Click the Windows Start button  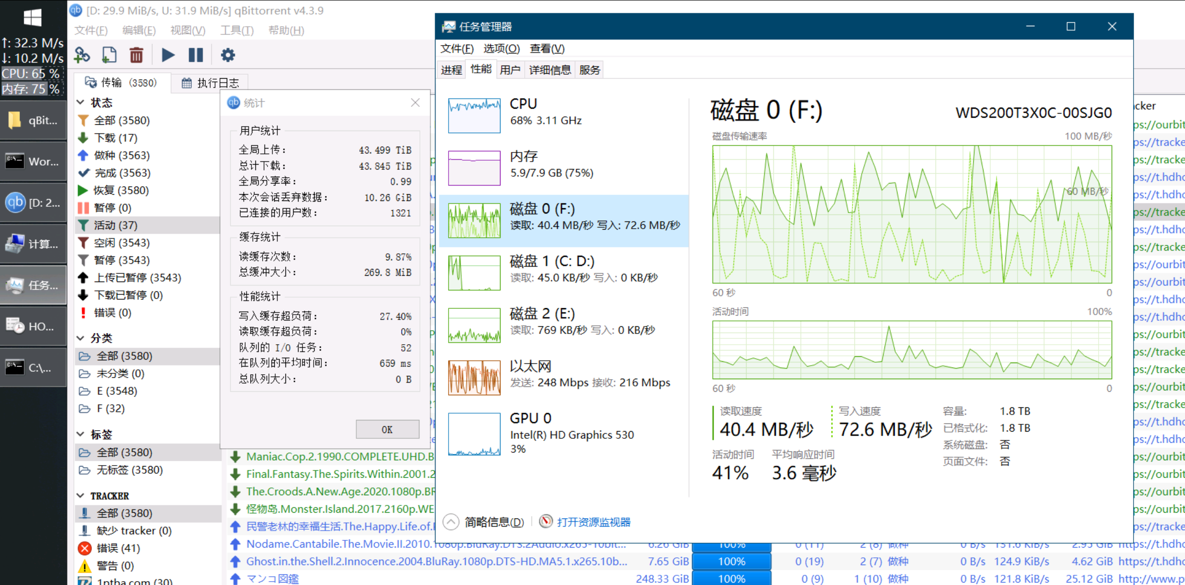[32, 17]
